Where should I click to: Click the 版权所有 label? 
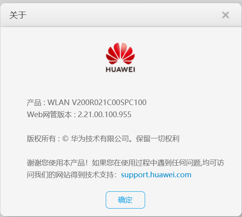[41, 139]
